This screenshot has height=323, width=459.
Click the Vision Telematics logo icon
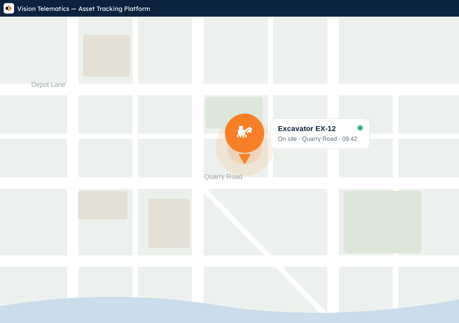coord(9,8)
